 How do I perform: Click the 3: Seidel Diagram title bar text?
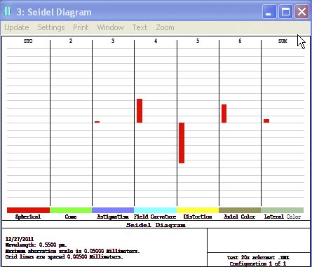54,12
